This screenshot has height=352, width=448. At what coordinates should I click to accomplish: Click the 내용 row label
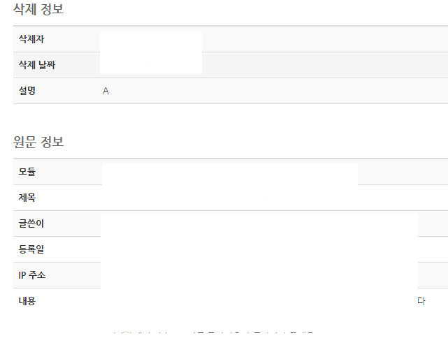point(27,301)
